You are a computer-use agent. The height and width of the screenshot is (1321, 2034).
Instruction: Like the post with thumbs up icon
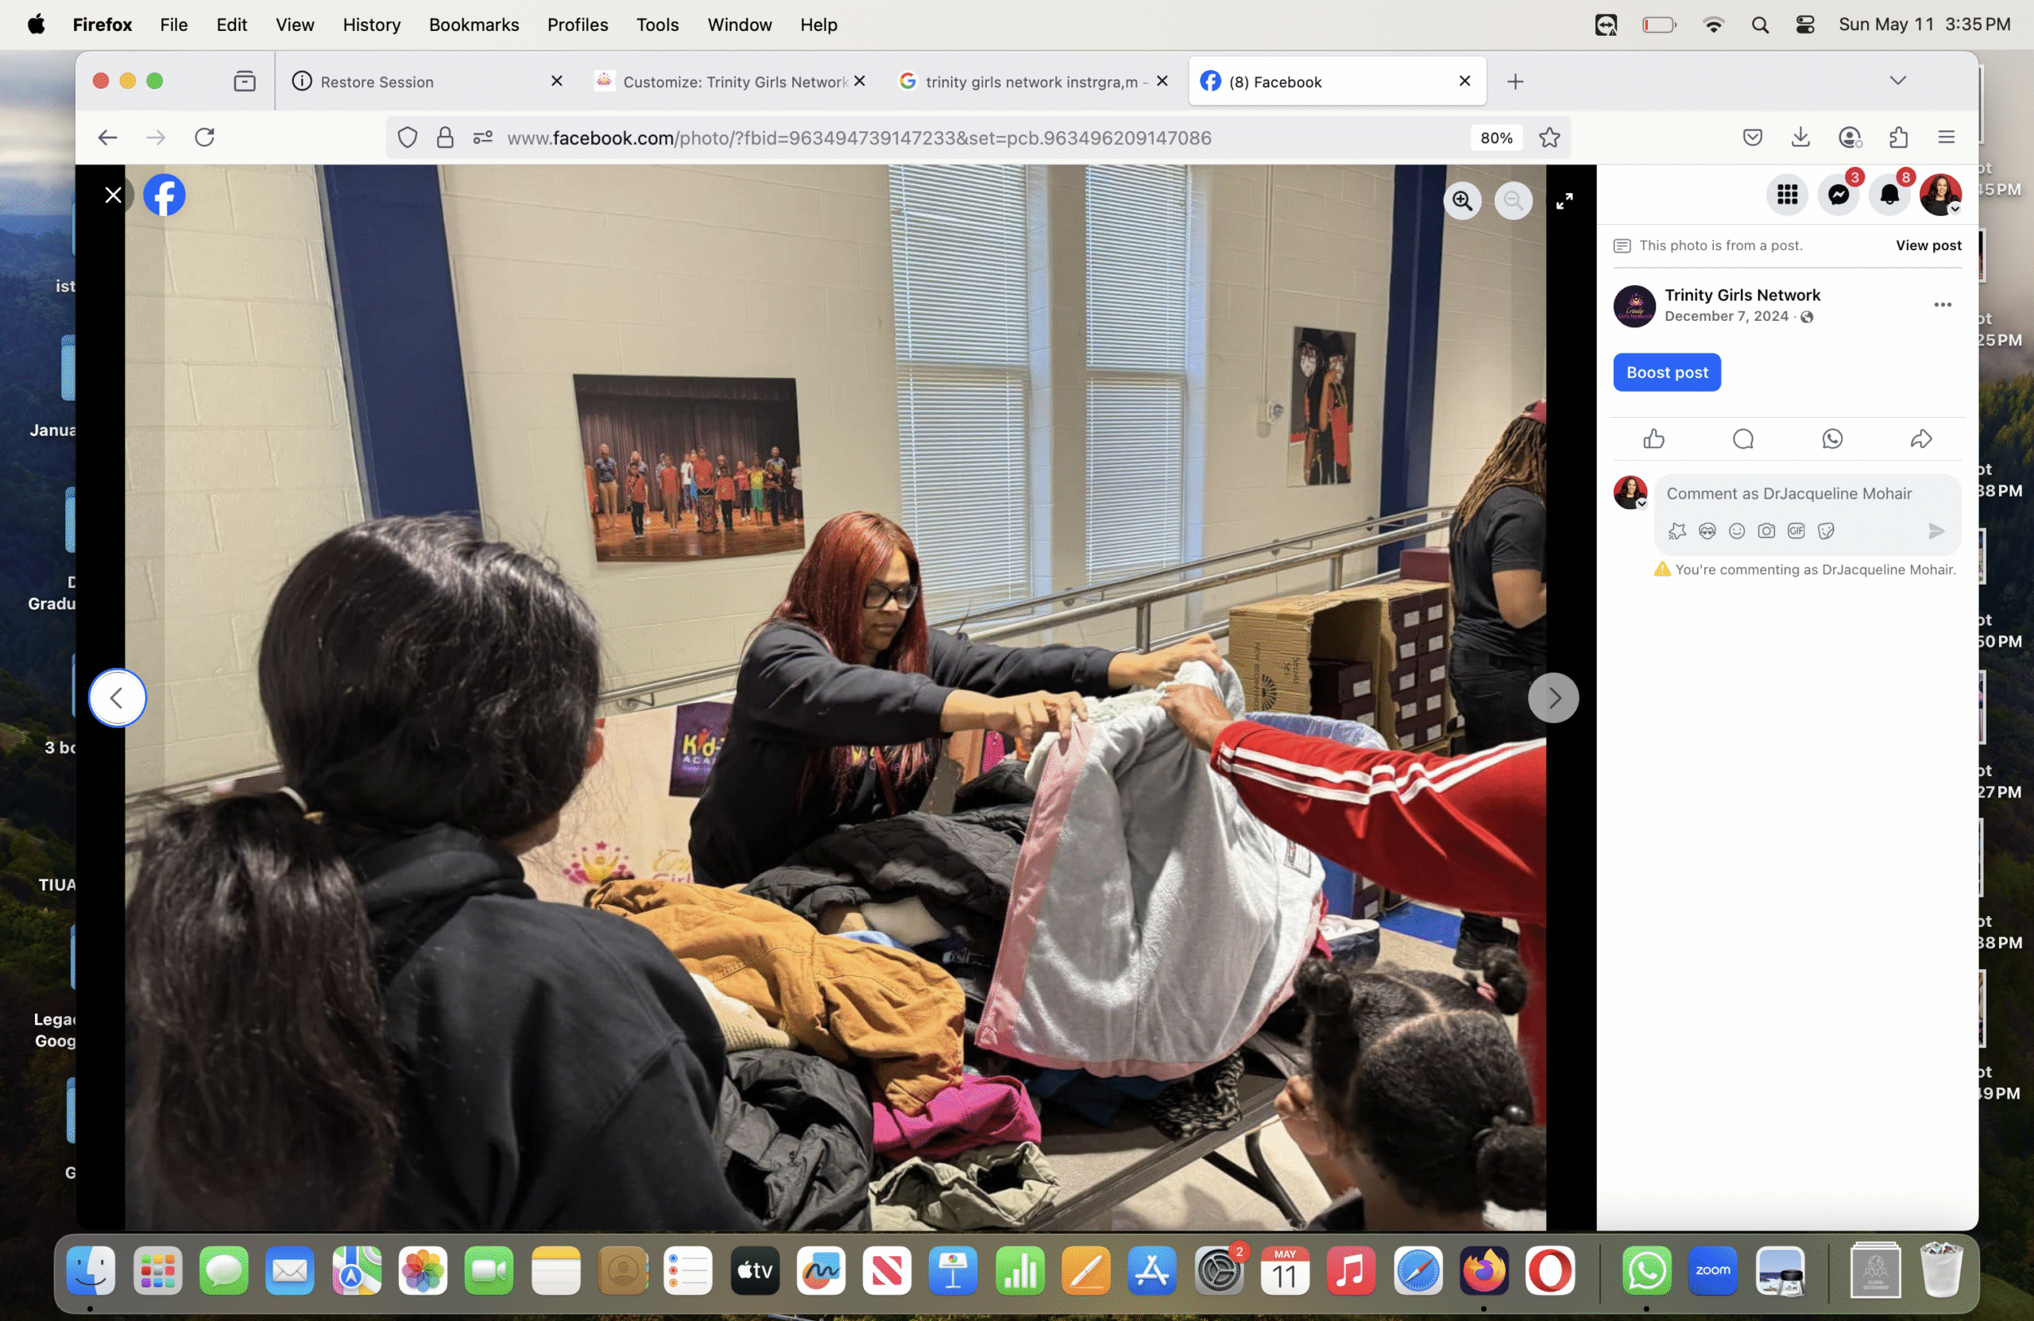tap(1653, 439)
